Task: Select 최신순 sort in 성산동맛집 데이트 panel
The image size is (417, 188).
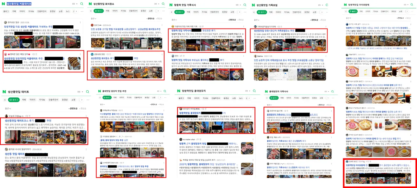Action: click(83, 108)
